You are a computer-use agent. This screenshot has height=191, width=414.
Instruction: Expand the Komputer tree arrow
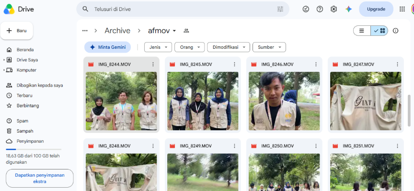coord(4,70)
